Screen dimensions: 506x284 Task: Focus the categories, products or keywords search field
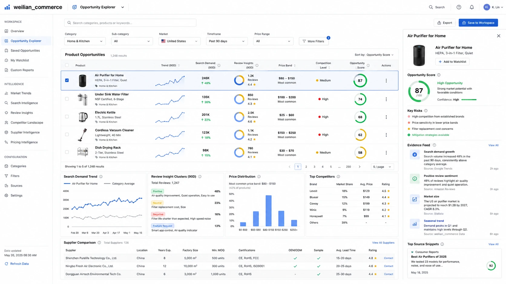click(x=130, y=23)
